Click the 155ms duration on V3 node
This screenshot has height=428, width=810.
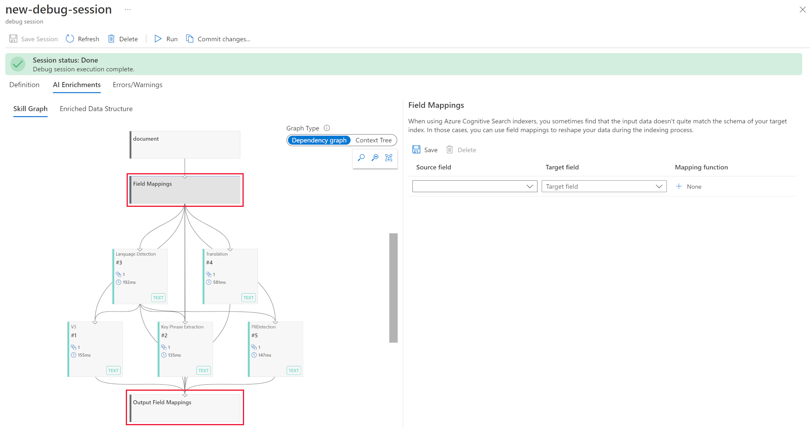84,355
